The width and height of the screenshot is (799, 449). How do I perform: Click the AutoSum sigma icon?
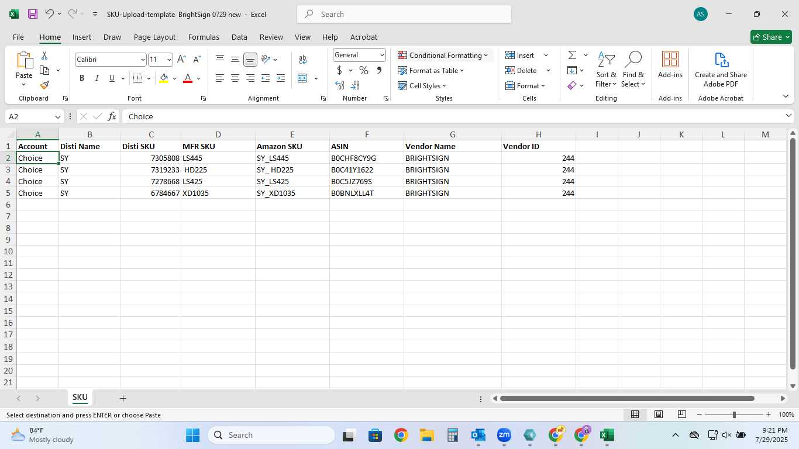(x=572, y=55)
